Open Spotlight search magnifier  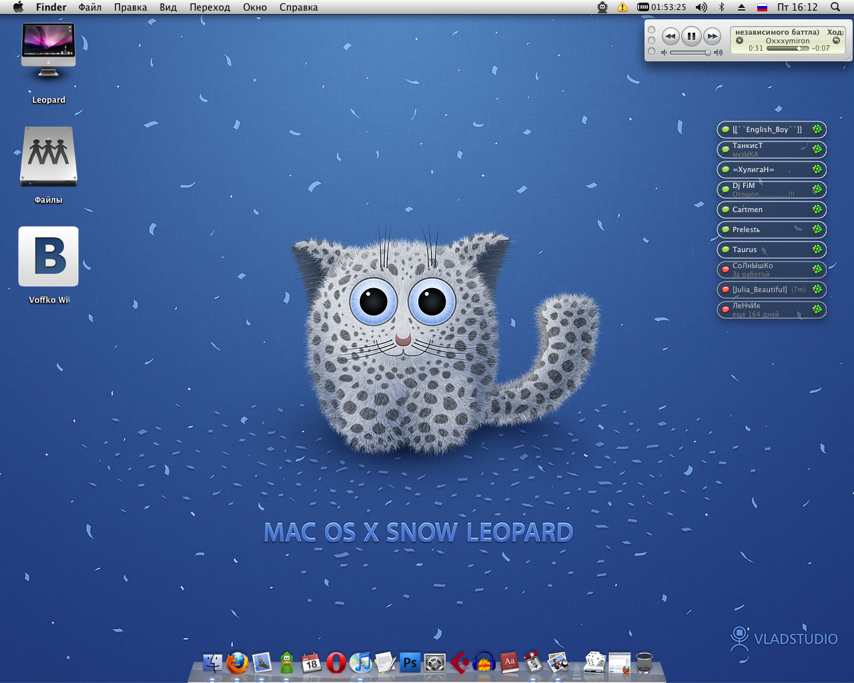pos(835,7)
